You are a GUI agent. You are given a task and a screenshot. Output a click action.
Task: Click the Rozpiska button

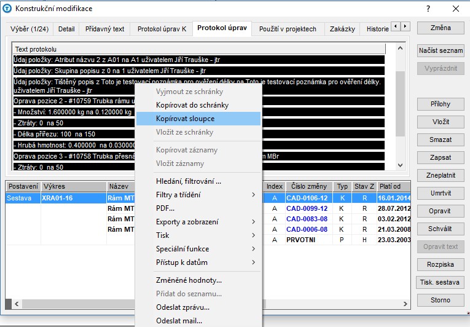[441, 264]
